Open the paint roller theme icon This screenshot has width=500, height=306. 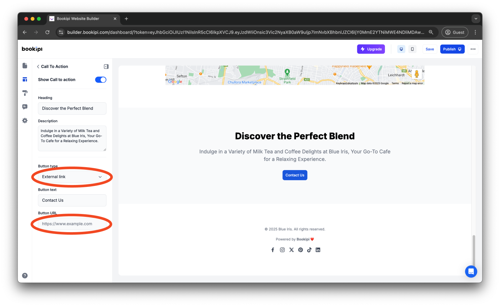[x=25, y=93]
